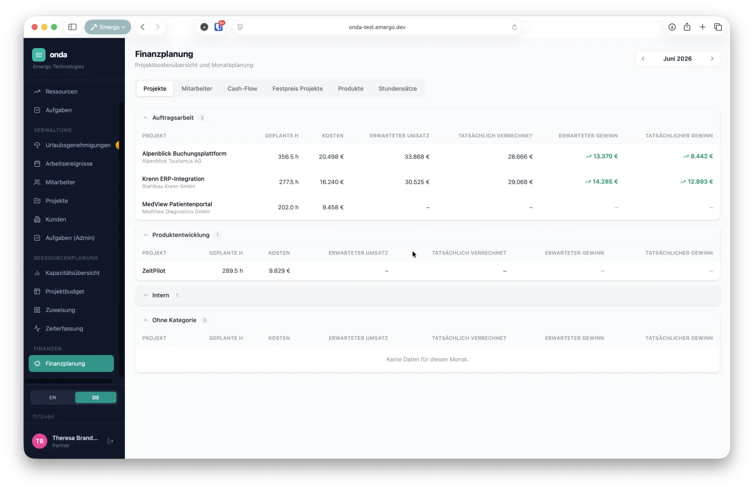Select the Projekte tab
Screen dimensions: 754x490
coord(155,88)
